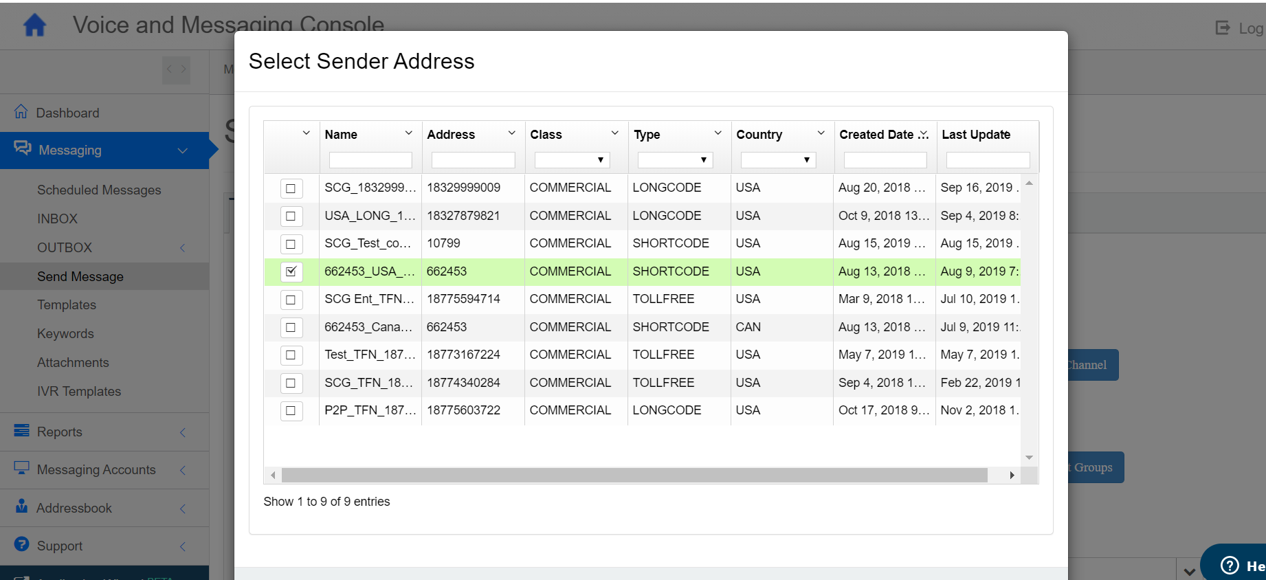The height and width of the screenshot is (580, 1266).
Task: Go to Scheduled Messages in sidebar
Action: (x=99, y=190)
